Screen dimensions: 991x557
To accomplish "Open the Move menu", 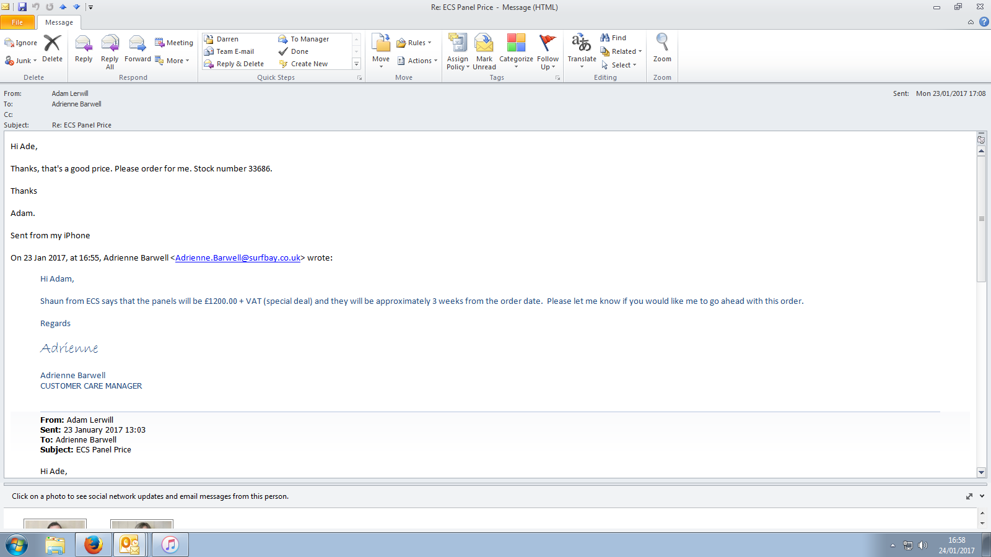I will click(x=381, y=51).
